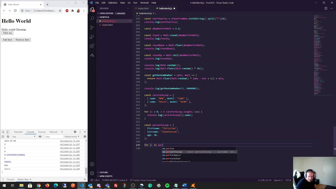This screenshot has height=189, width=336.
Task: Open the Selection menu
Action: (x=113, y=3)
